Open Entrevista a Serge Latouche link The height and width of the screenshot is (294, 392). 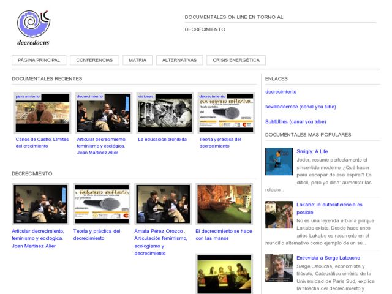coord(328,258)
